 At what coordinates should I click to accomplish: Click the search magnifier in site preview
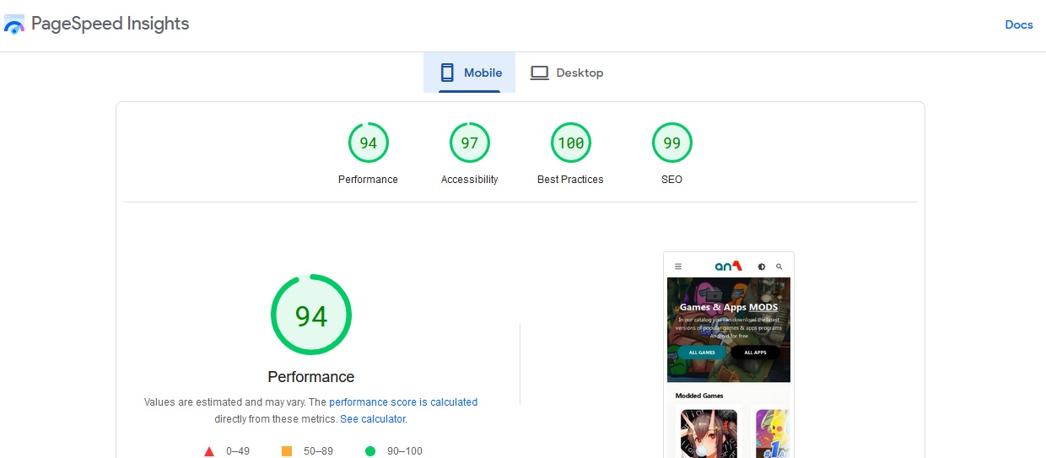coord(779,267)
